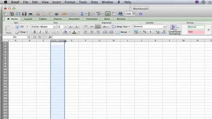212x119 pixels.
Task: Open the Tools menu in menu bar
Action: pos(83,2)
